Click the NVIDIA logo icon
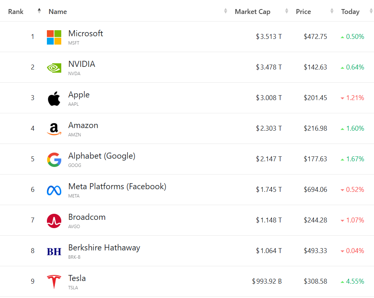Image resolution: width=374 pixels, height=298 pixels. (54, 68)
